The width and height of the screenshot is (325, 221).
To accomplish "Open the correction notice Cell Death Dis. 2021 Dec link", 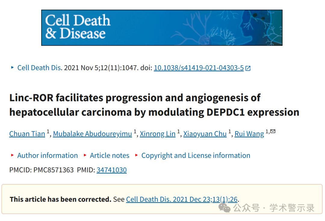I will point(182,199).
